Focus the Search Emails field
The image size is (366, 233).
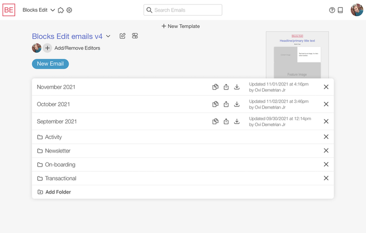tap(183, 10)
